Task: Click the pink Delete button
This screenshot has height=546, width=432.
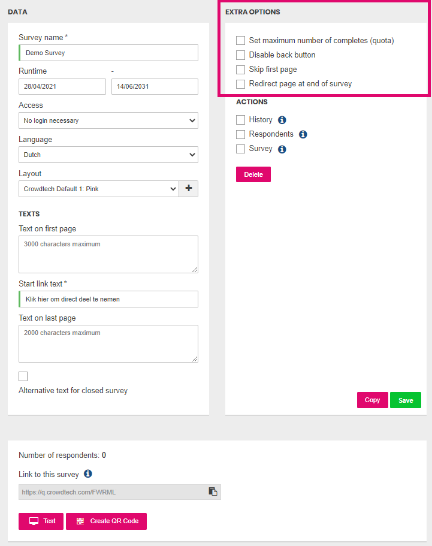Action: [x=253, y=174]
